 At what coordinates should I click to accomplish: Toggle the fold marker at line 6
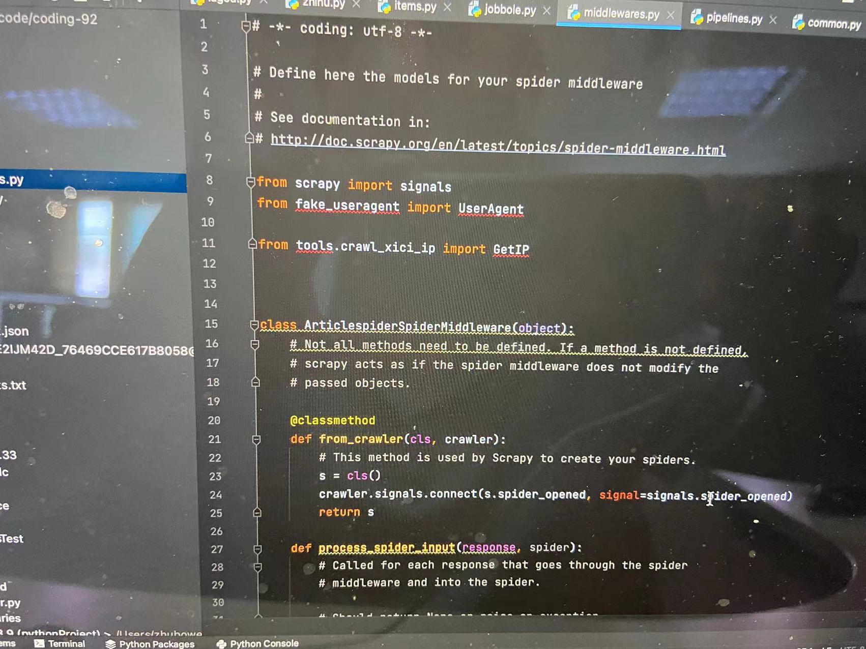pos(249,137)
